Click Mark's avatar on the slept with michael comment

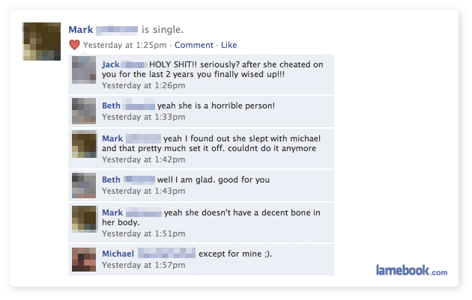[84, 144]
